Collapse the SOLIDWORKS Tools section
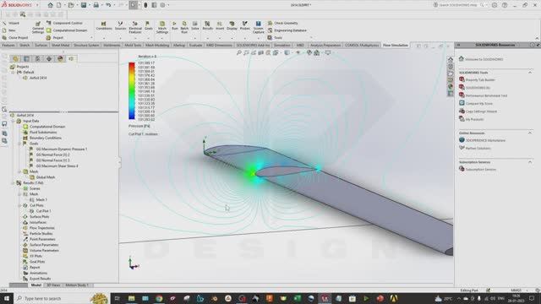 click(530, 73)
